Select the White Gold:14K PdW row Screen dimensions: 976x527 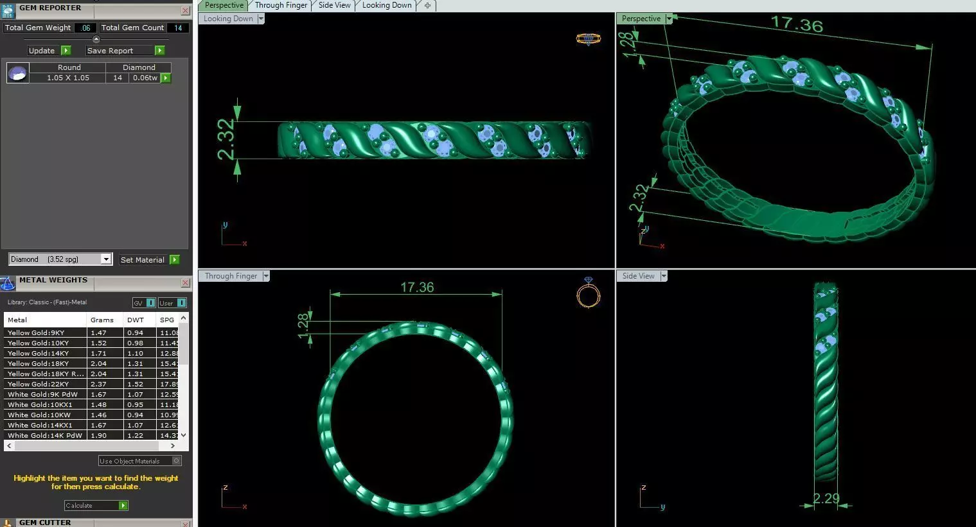tap(91, 435)
